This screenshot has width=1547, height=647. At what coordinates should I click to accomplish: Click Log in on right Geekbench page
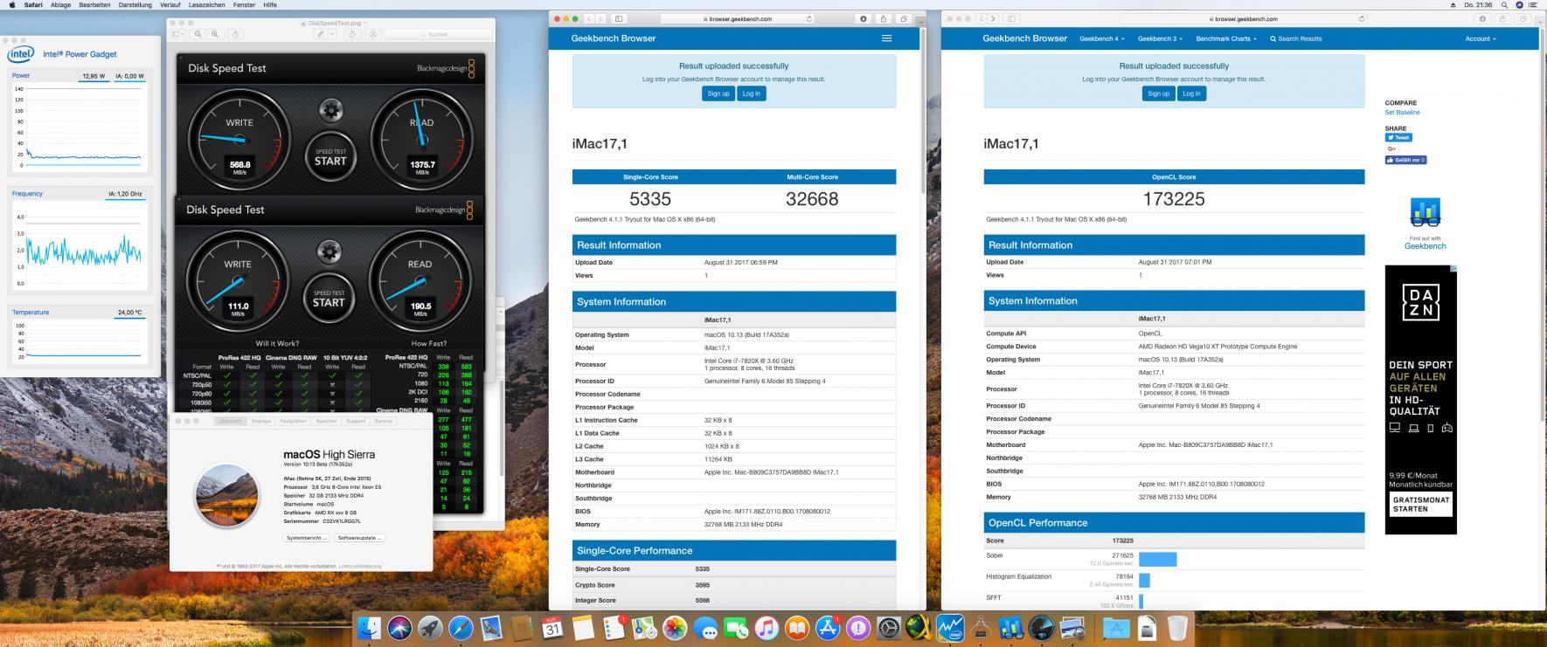click(1191, 93)
